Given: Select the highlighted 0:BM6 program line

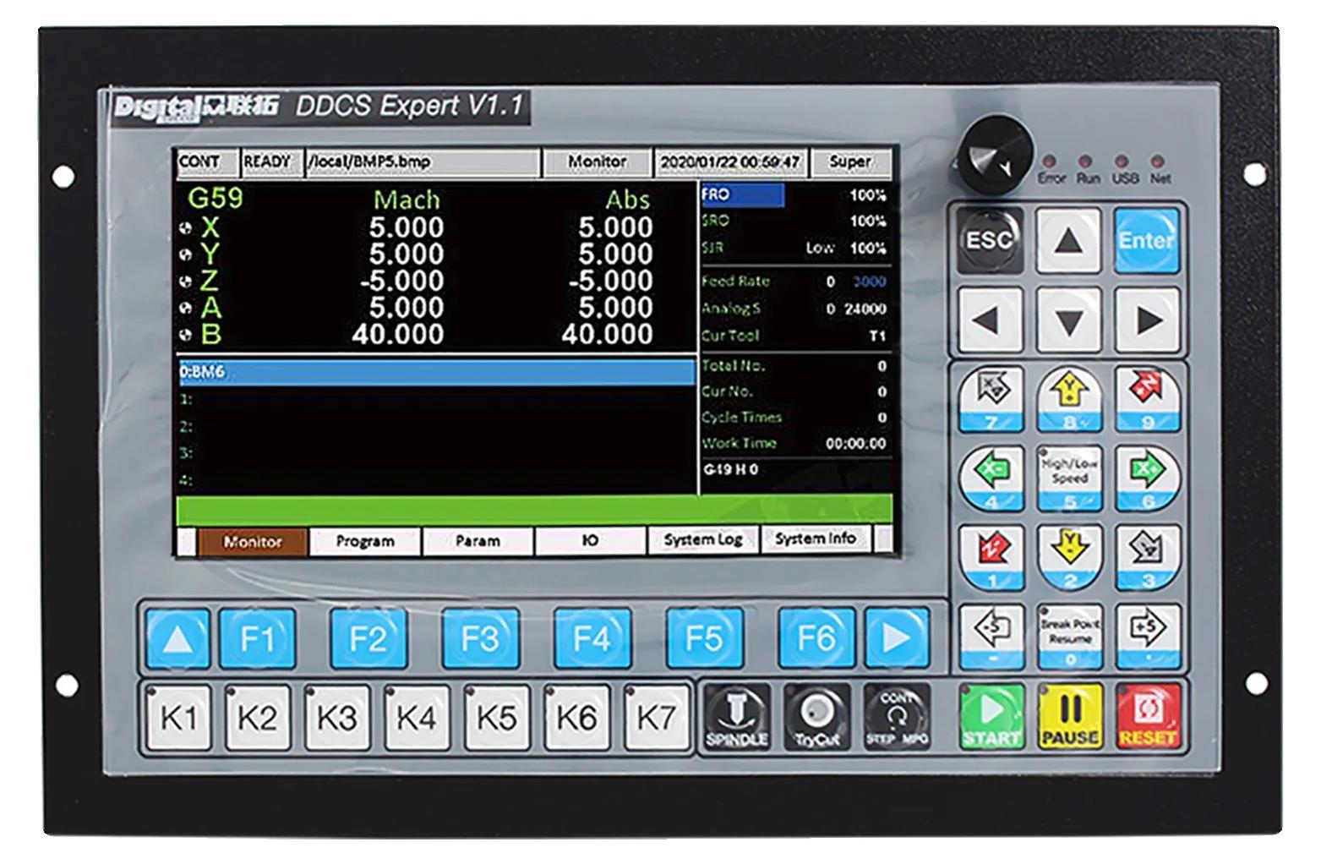Looking at the screenshot, I should tap(436, 373).
